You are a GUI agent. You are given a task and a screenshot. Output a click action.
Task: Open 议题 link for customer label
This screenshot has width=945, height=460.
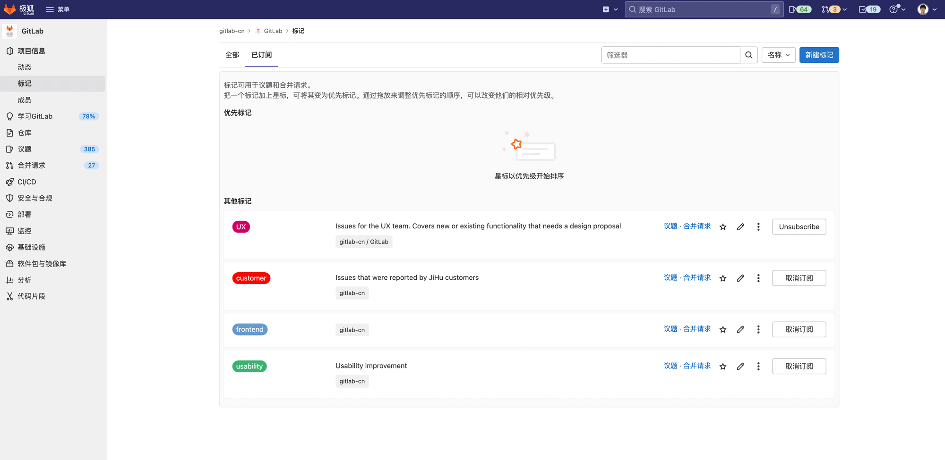pos(670,278)
